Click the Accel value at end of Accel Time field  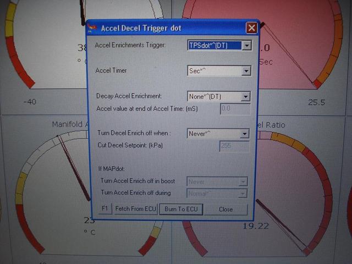(x=235, y=109)
